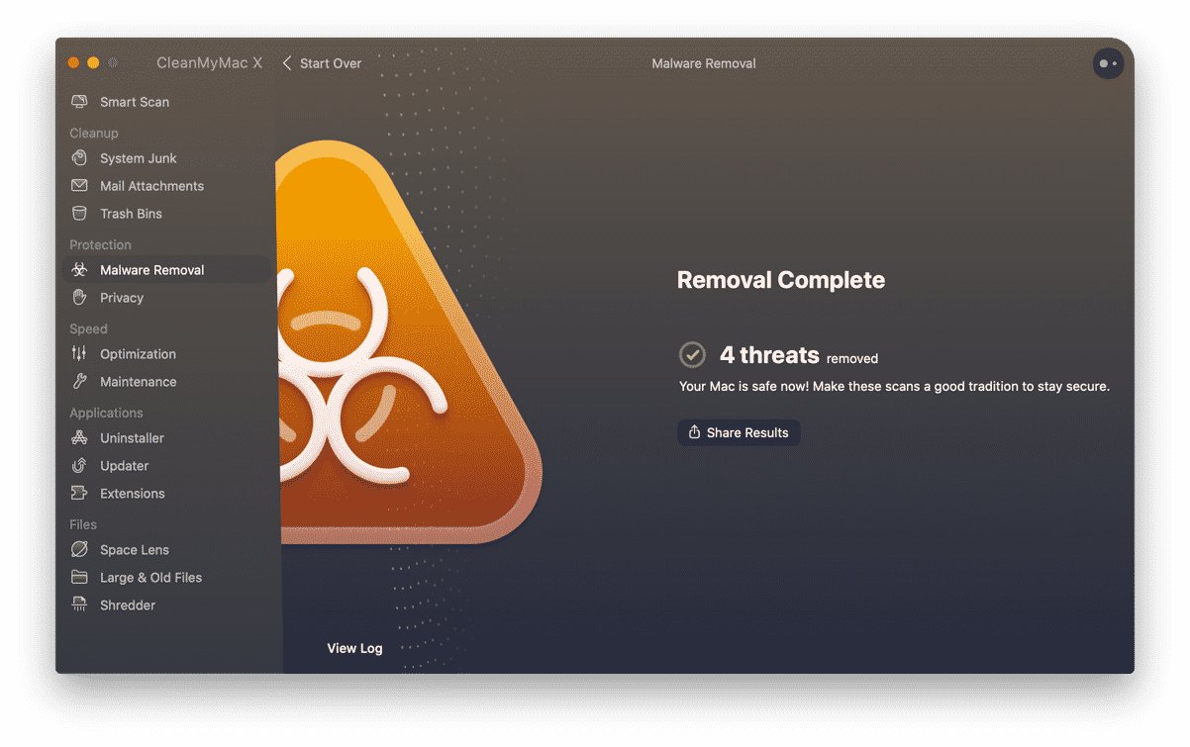Click the Space Lens icon
The width and height of the screenshot is (1190, 747).
pos(79,550)
